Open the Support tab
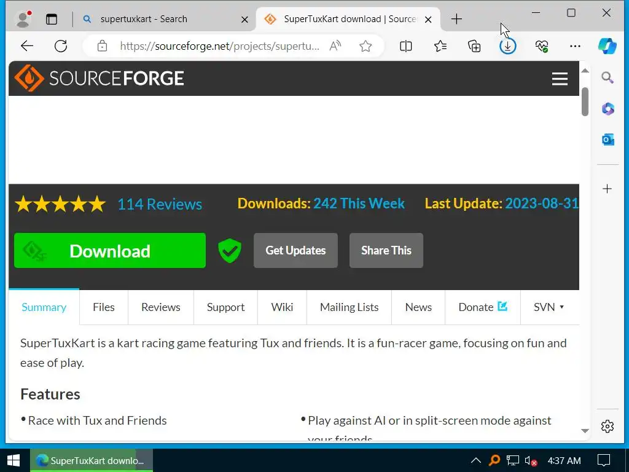The image size is (629, 472). (x=225, y=307)
